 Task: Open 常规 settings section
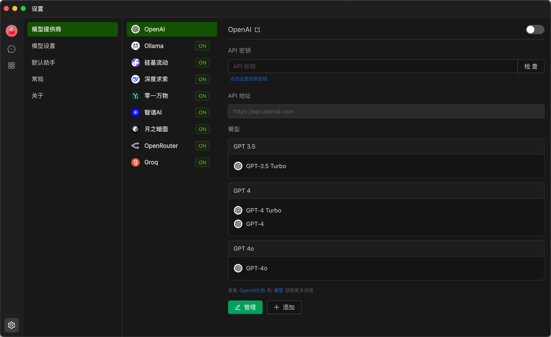73,79
